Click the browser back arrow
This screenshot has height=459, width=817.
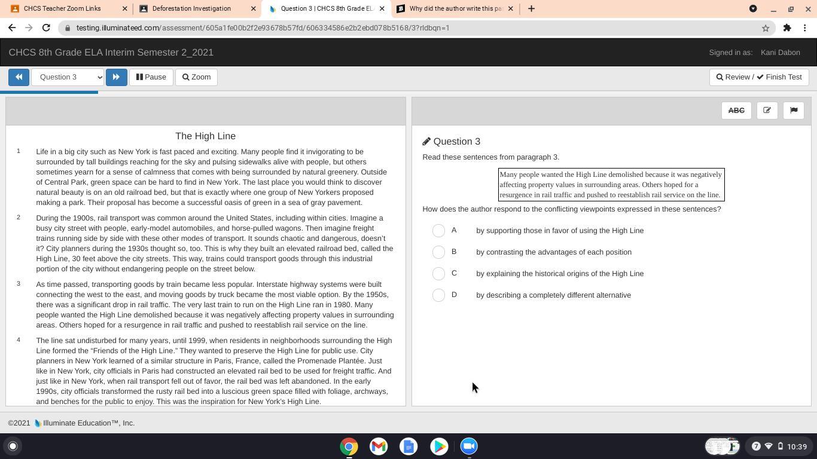click(x=12, y=27)
